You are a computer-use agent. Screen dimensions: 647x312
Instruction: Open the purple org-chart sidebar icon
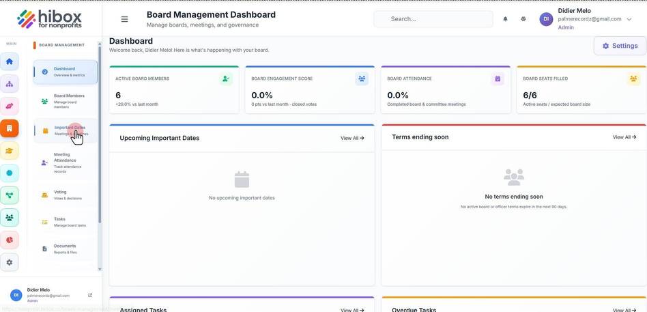point(10,84)
